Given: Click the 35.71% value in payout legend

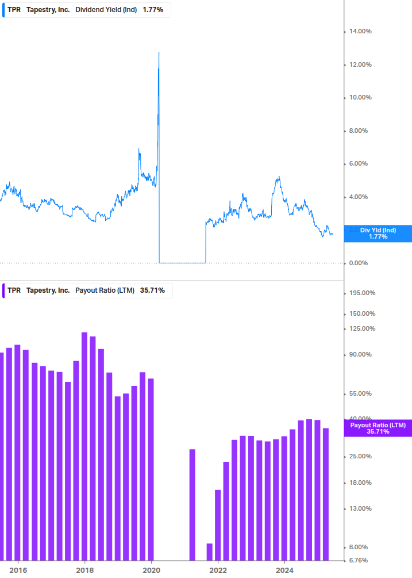Looking at the screenshot, I should click(x=152, y=290).
